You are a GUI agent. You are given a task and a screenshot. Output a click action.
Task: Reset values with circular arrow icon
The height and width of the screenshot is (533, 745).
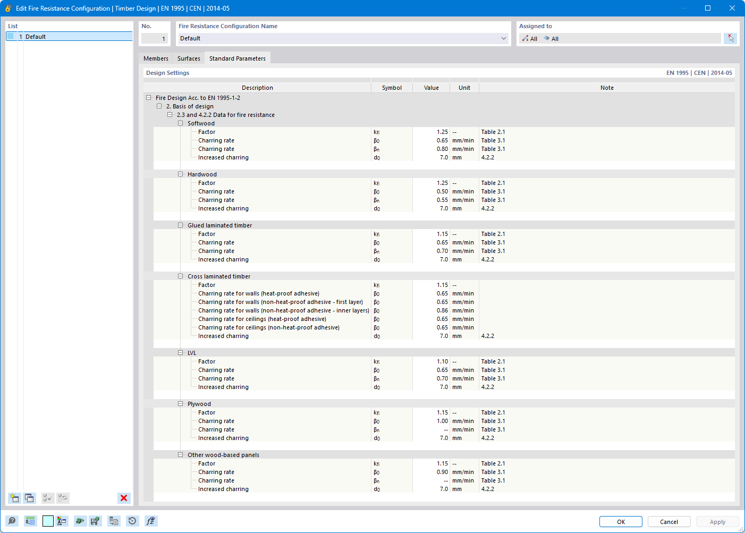132,521
